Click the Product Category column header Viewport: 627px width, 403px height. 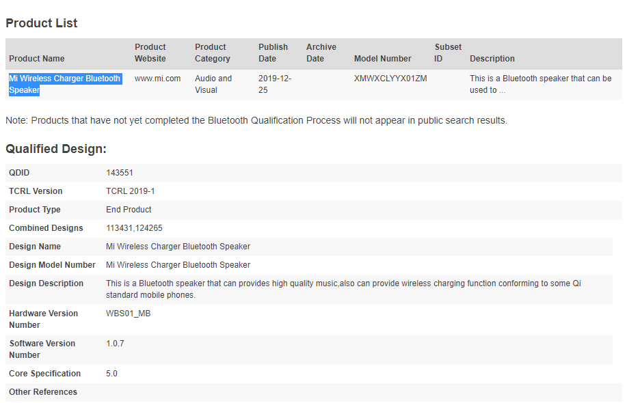click(213, 53)
